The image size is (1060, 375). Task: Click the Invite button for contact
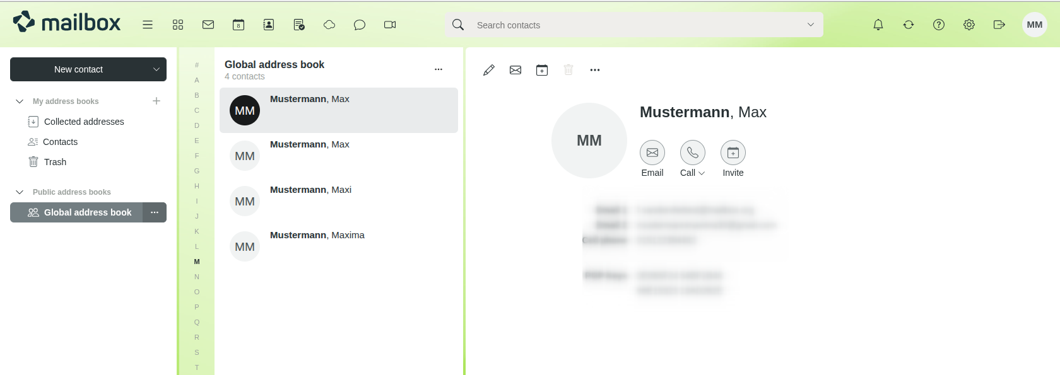coord(733,153)
